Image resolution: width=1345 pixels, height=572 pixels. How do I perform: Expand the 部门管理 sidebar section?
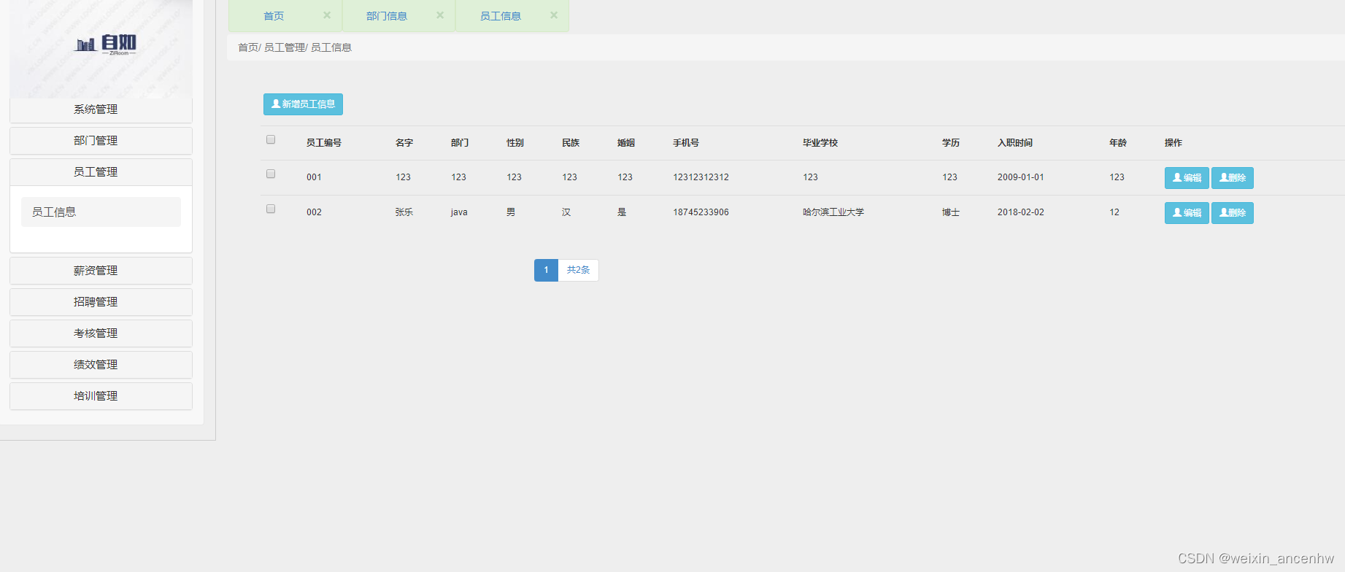pyautogui.click(x=101, y=141)
